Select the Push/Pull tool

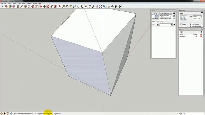pos(45,6)
